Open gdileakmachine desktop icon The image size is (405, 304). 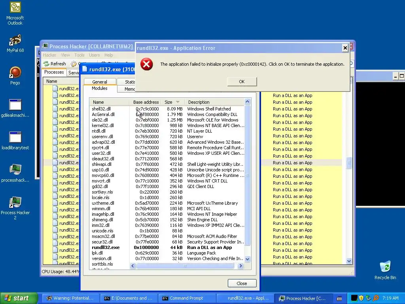tap(15, 108)
